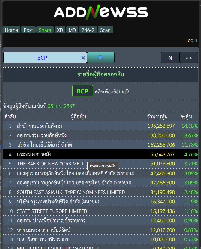Click the รายชื่อผู้ถือครองหุ้น heading

(101, 74)
